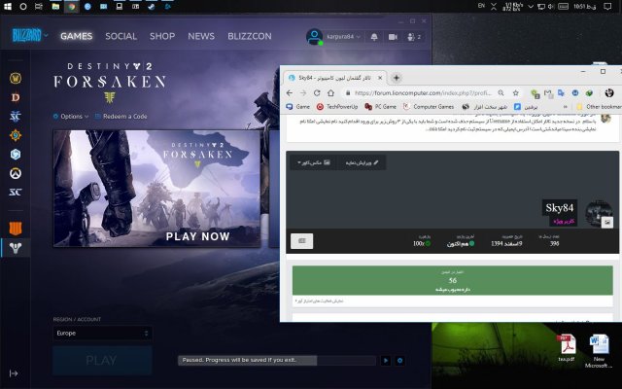This screenshot has width=622, height=389.
Task: Open the TechPowerUp bookmark
Action: point(337,107)
